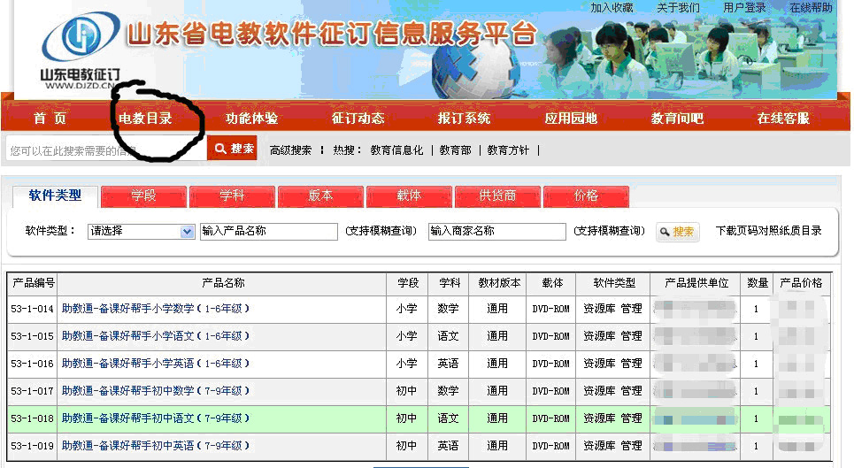
Task: Open 报订系统 from the navigation bar
Action: tap(464, 119)
